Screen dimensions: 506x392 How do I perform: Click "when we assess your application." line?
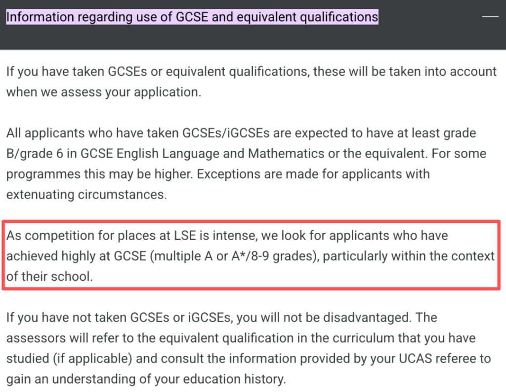104,92
